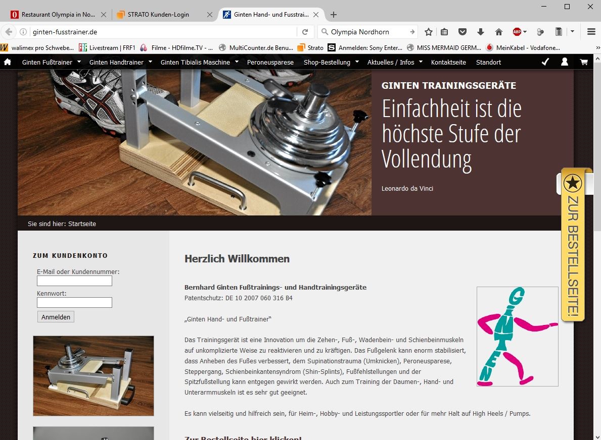601x440 pixels.
Task: Open the Pocket icon in the toolbar
Action: point(462,32)
